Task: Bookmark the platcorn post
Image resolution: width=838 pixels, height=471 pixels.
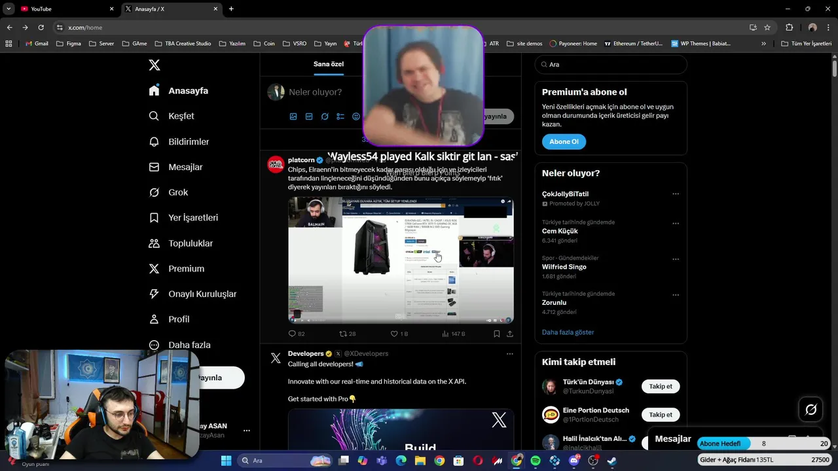Action: pos(496,334)
